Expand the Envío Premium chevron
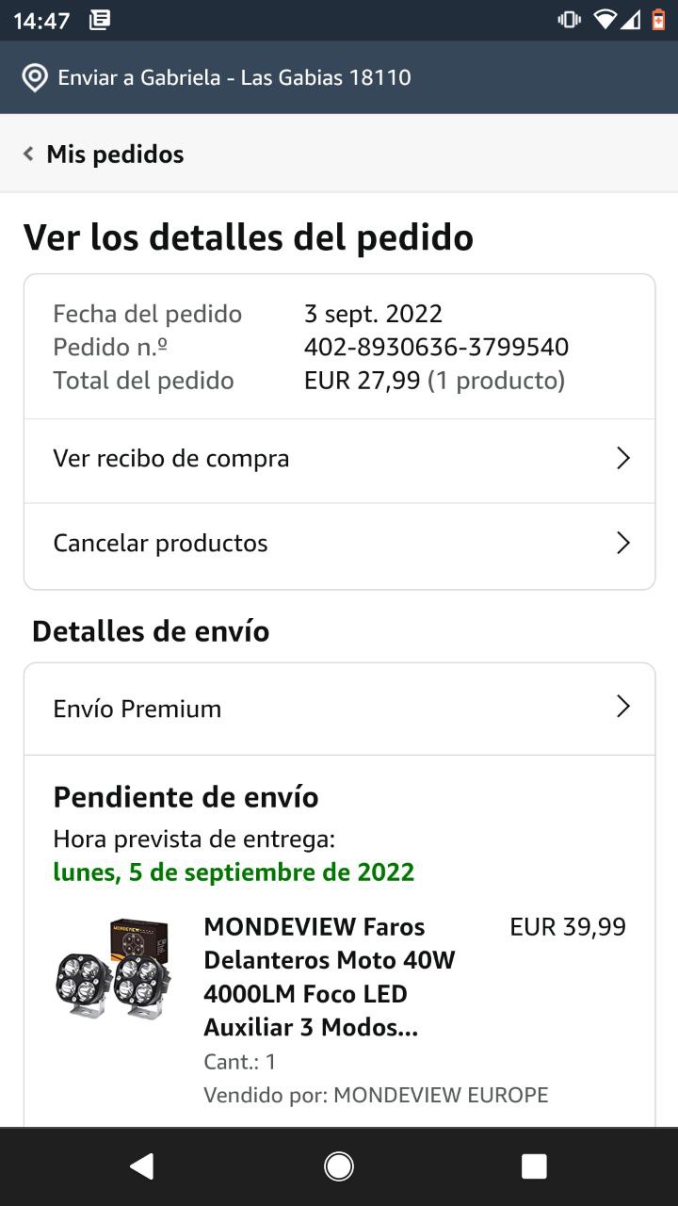678x1206 pixels. coord(622,708)
